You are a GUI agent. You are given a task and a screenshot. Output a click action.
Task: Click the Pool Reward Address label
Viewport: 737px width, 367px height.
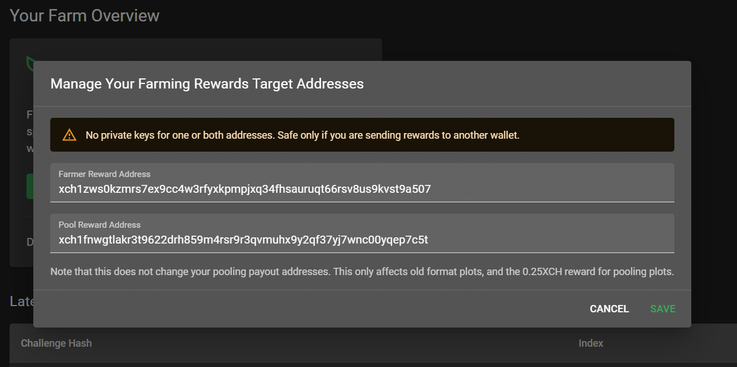99,224
